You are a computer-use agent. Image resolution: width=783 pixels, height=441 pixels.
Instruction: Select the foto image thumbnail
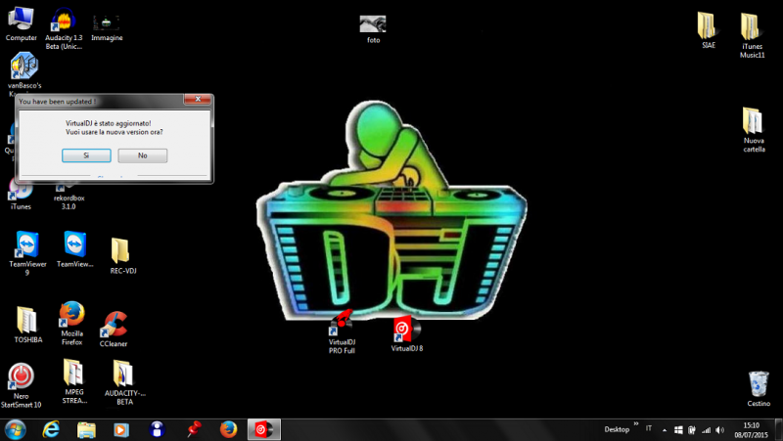[x=372, y=23]
